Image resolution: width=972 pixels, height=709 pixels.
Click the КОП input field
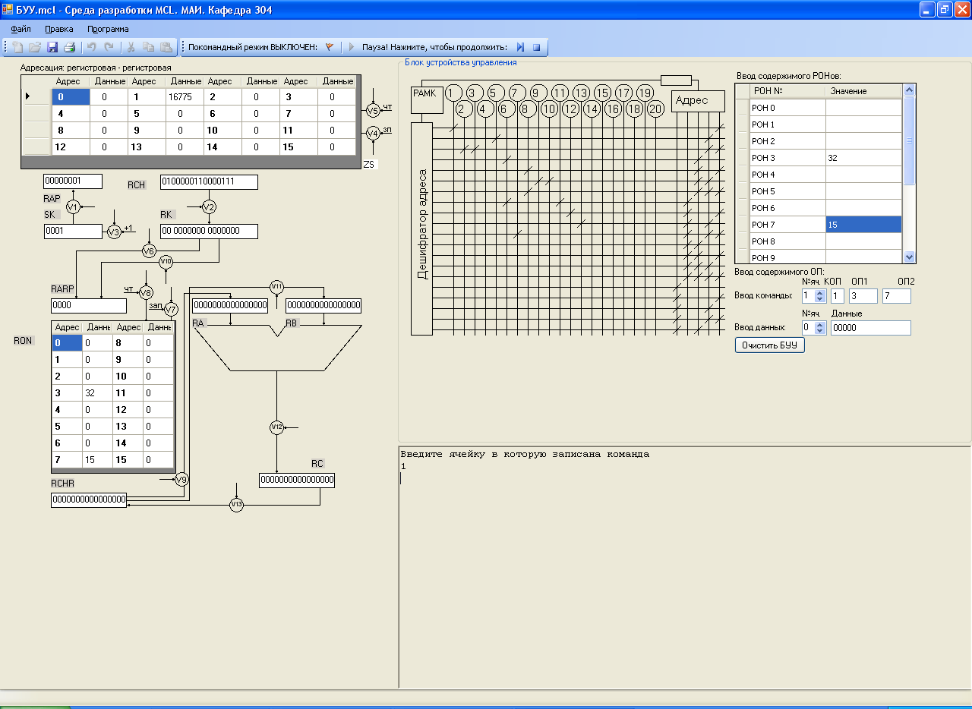pos(838,296)
